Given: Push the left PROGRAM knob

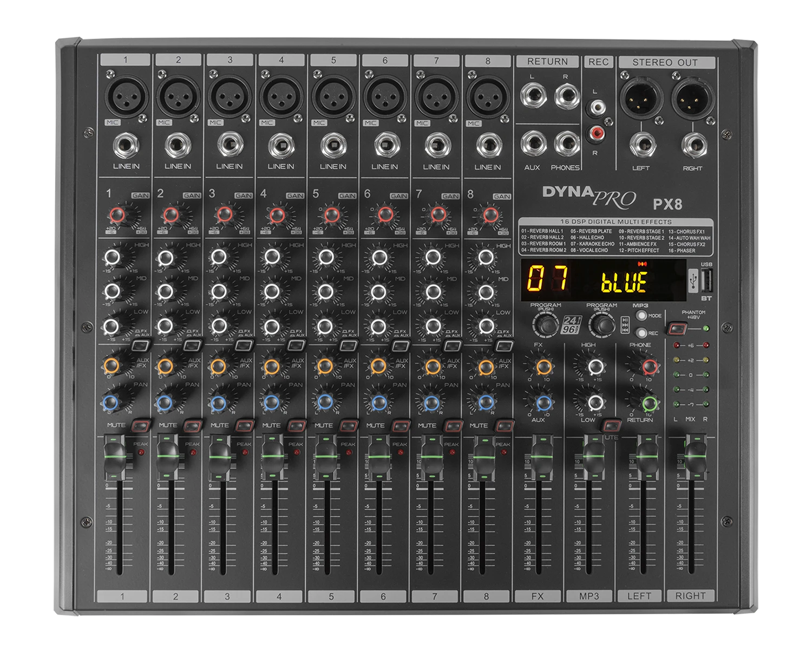Looking at the screenshot, I should (x=546, y=324).
